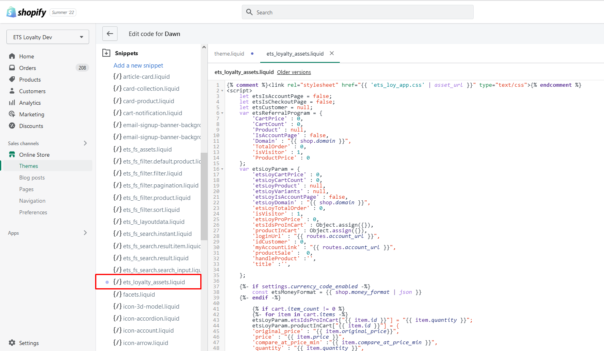
Task: Click the Shopify logo
Action: click(26, 12)
